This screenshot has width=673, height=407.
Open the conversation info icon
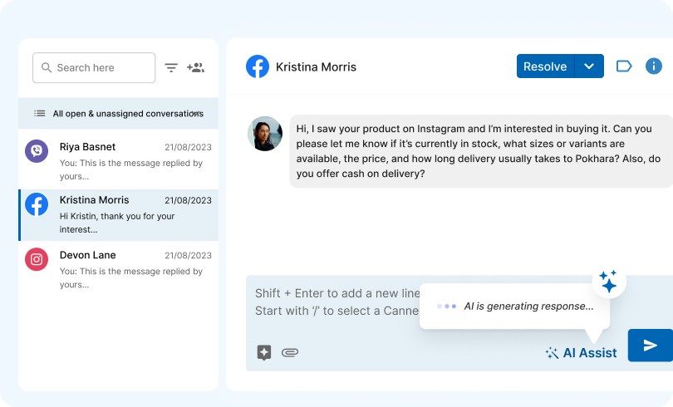pyautogui.click(x=654, y=66)
